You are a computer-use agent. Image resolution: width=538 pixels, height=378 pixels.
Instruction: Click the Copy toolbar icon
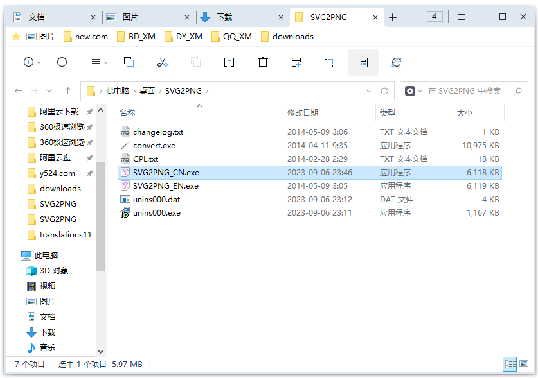click(129, 62)
